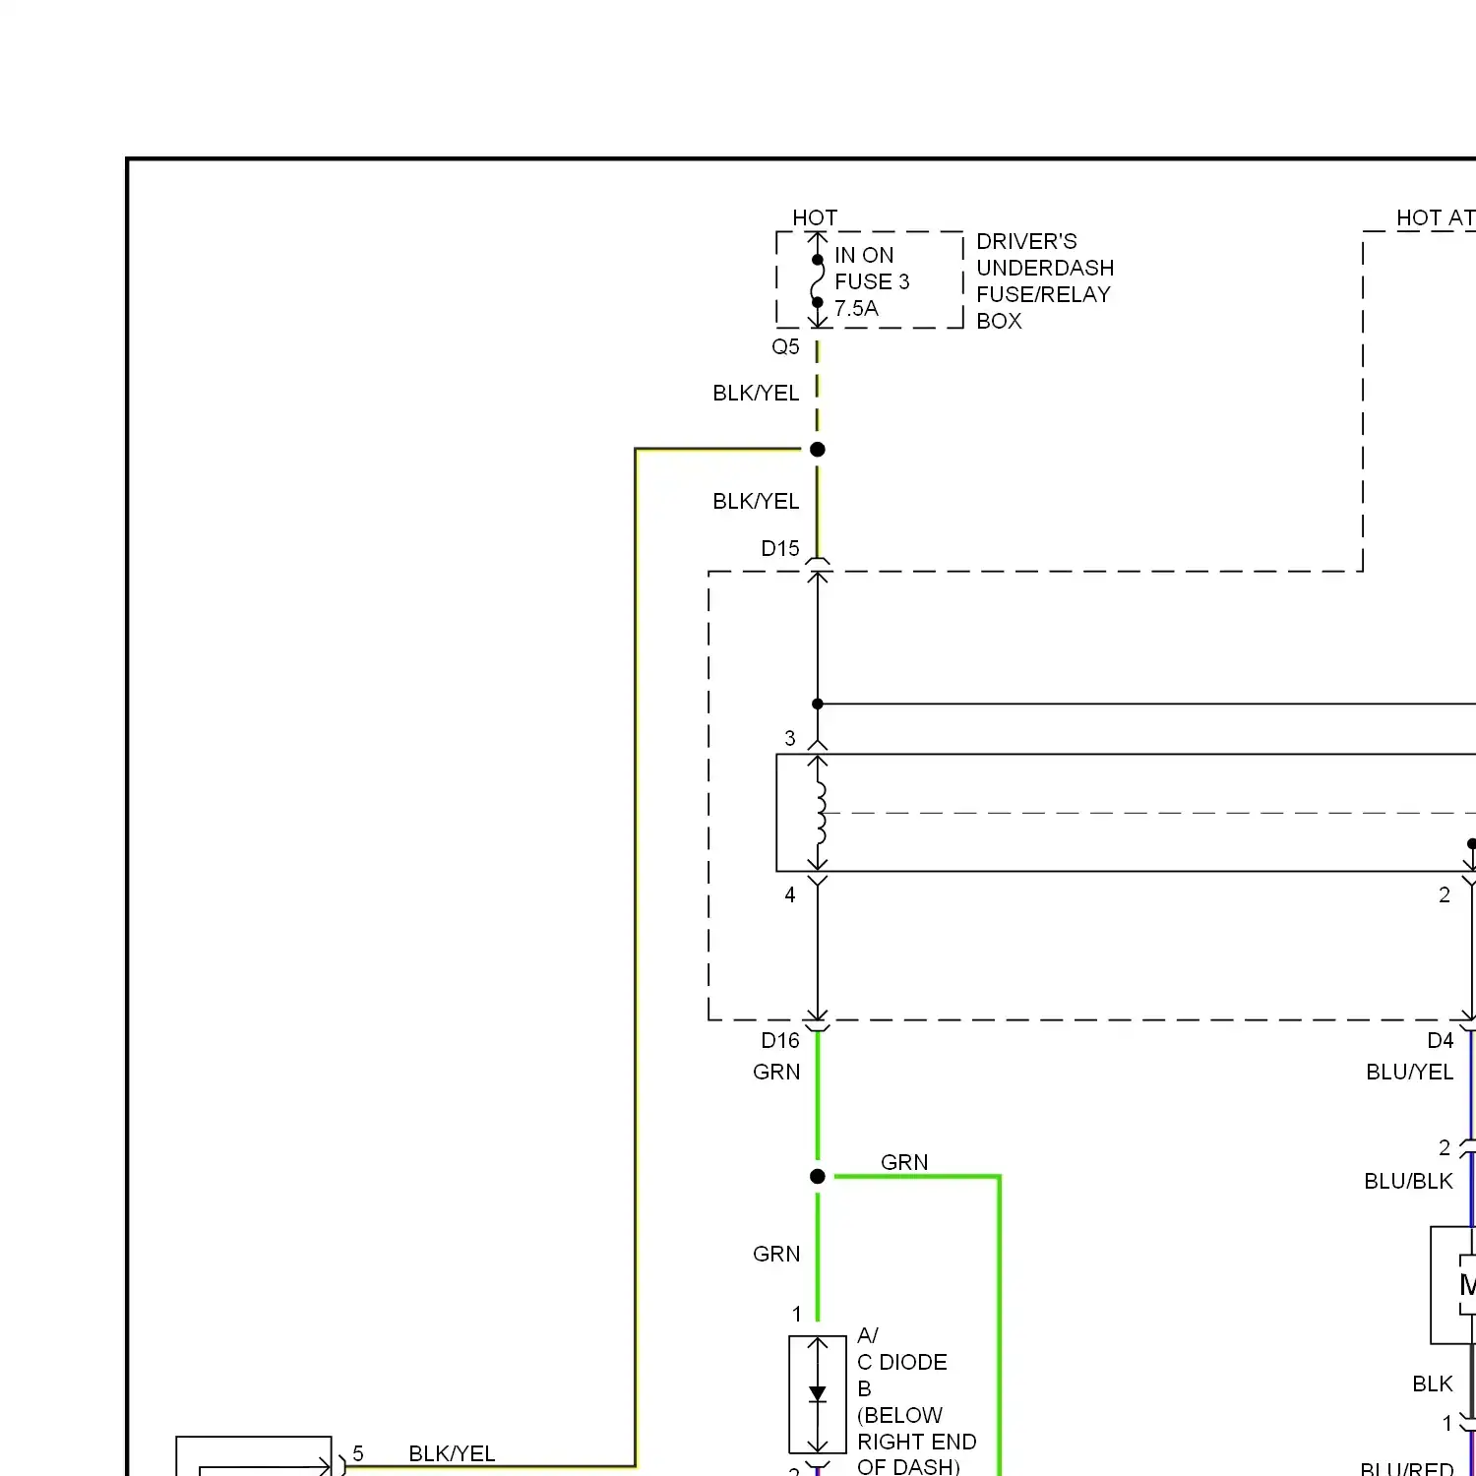Click connector pin "2" above the BLU/BLK label
Screen dimensions: 1476x1476
[1445, 1147]
